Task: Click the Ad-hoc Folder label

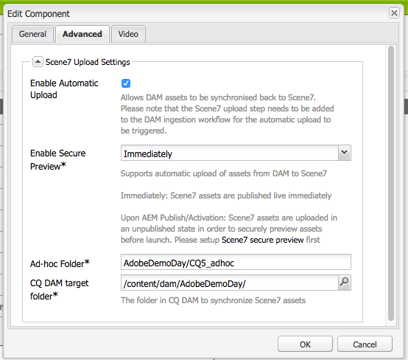Action: tap(60, 263)
